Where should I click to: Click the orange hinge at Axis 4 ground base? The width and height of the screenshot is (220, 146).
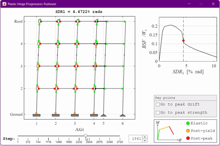[x=94, y=113]
